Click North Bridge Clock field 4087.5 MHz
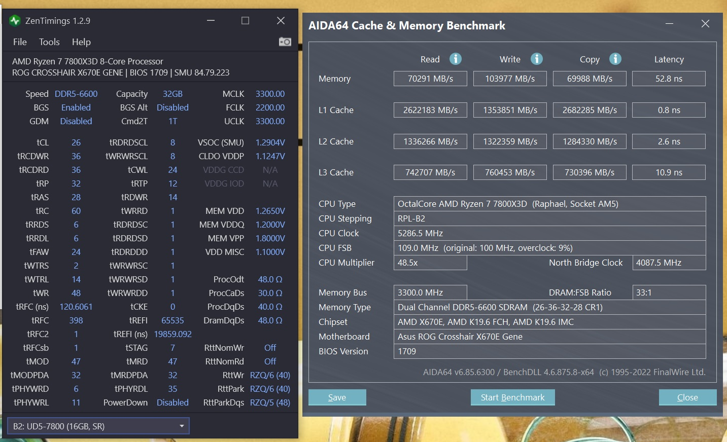This screenshot has height=442, width=727. click(669, 263)
